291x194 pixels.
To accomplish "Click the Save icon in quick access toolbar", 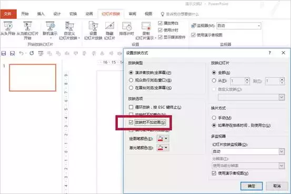I will coord(4,54).
